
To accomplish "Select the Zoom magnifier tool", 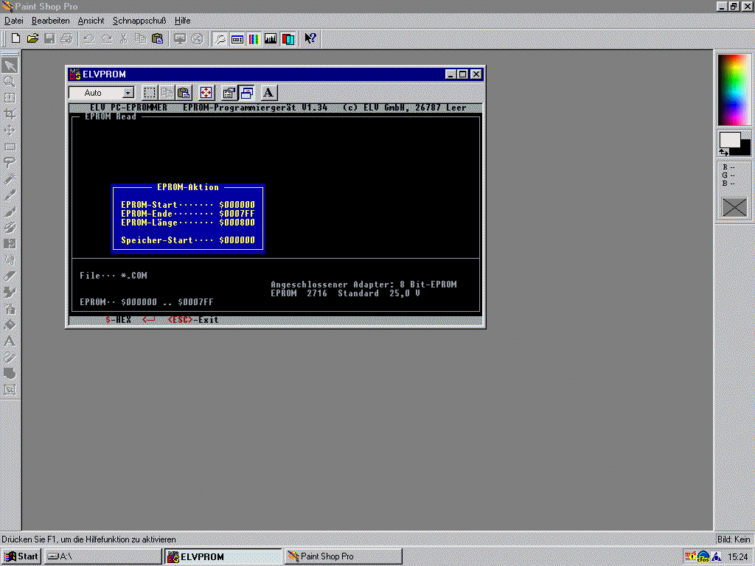I will pyautogui.click(x=10, y=81).
